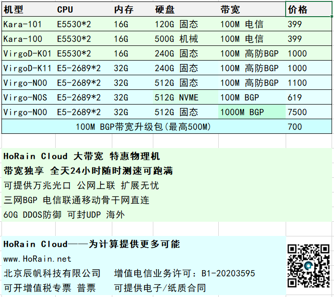Viewport: 334px width, 297px height.
Task: Select the 带宽独享 全天24小时 line
Action: pos(88,171)
